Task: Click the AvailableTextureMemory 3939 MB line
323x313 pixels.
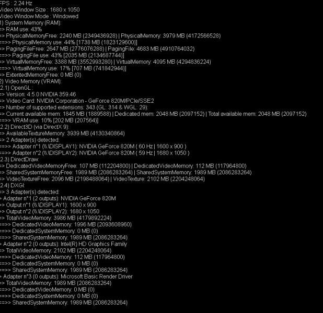Action: tap(62, 134)
